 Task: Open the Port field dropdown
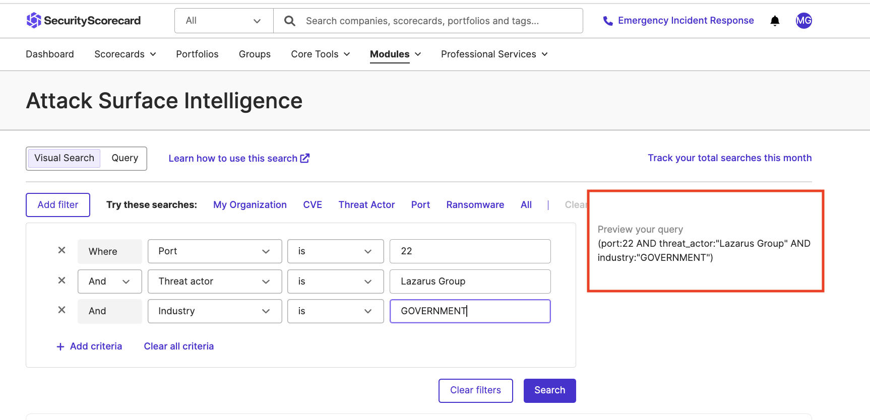(215, 251)
